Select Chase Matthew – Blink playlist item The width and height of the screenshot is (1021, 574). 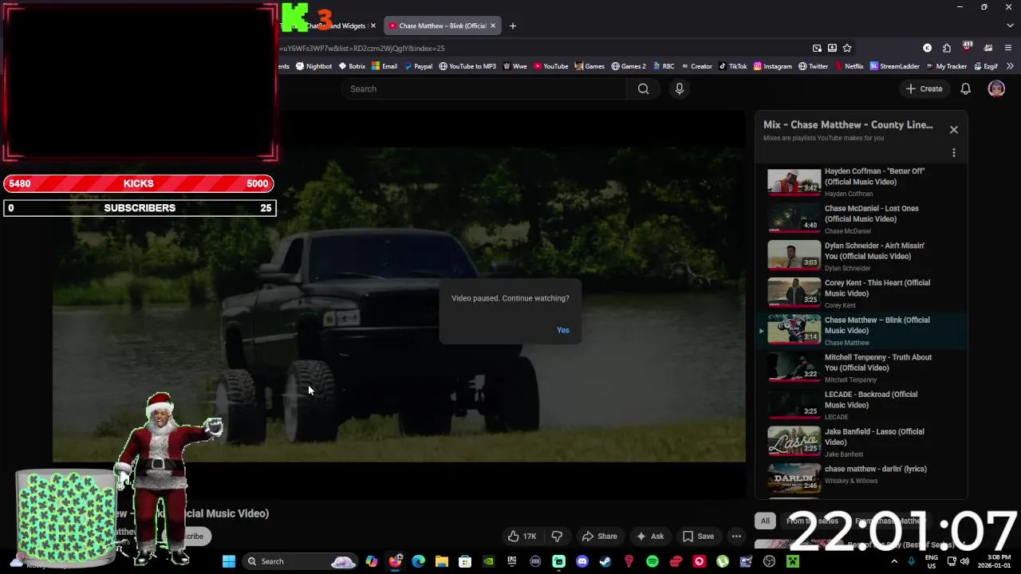tap(861, 331)
